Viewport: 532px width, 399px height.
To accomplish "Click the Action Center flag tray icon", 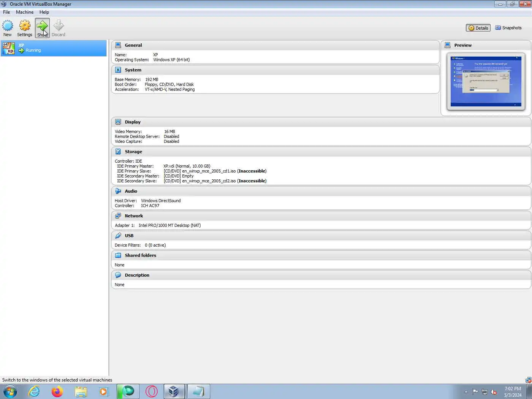I will point(475,392).
